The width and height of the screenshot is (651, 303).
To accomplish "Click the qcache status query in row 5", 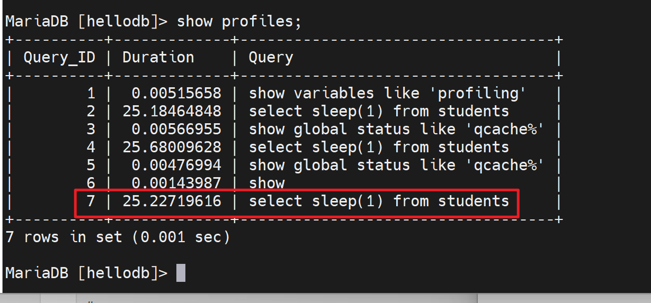I will (396, 166).
